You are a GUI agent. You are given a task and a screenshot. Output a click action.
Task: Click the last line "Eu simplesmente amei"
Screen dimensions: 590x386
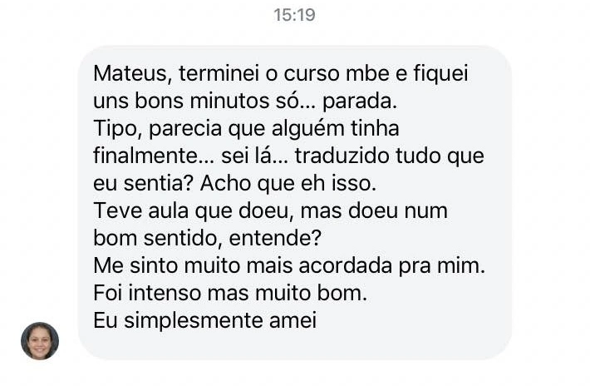(x=204, y=320)
